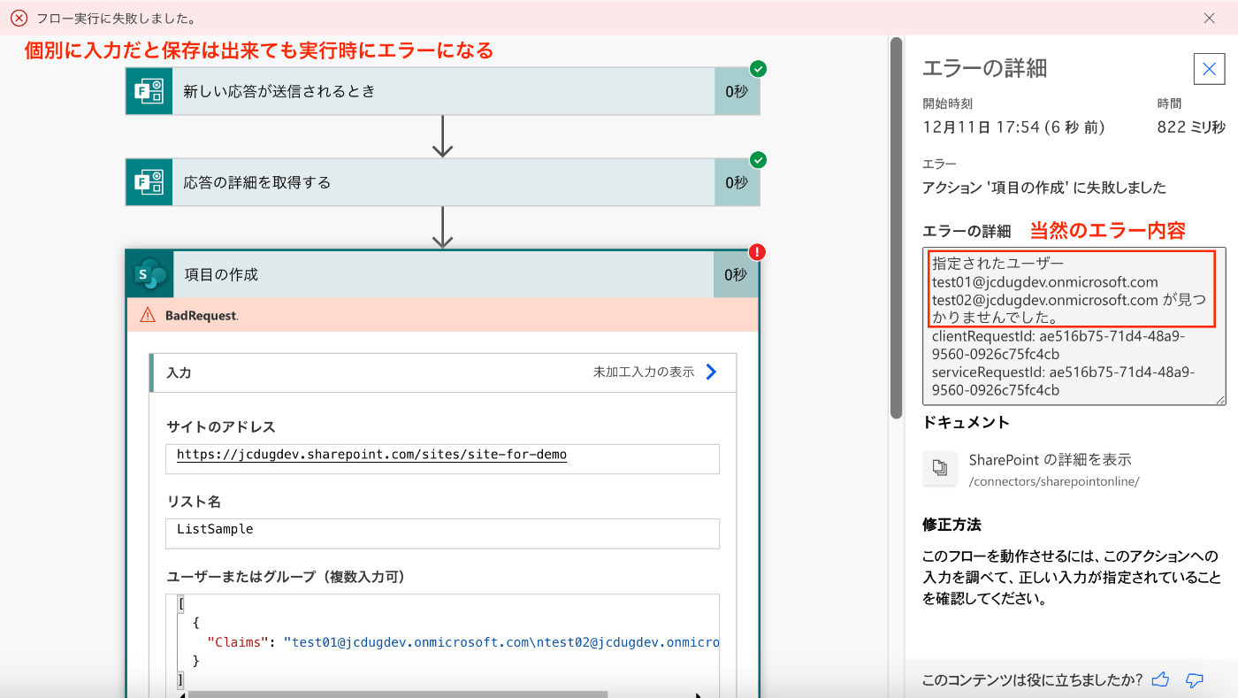Expand 応答の詳細を取得する step
The width and height of the screenshot is (1238, 698).
(443, 183)
